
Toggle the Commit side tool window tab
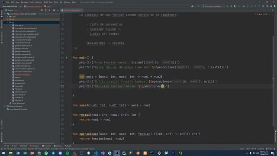[2, 24]
